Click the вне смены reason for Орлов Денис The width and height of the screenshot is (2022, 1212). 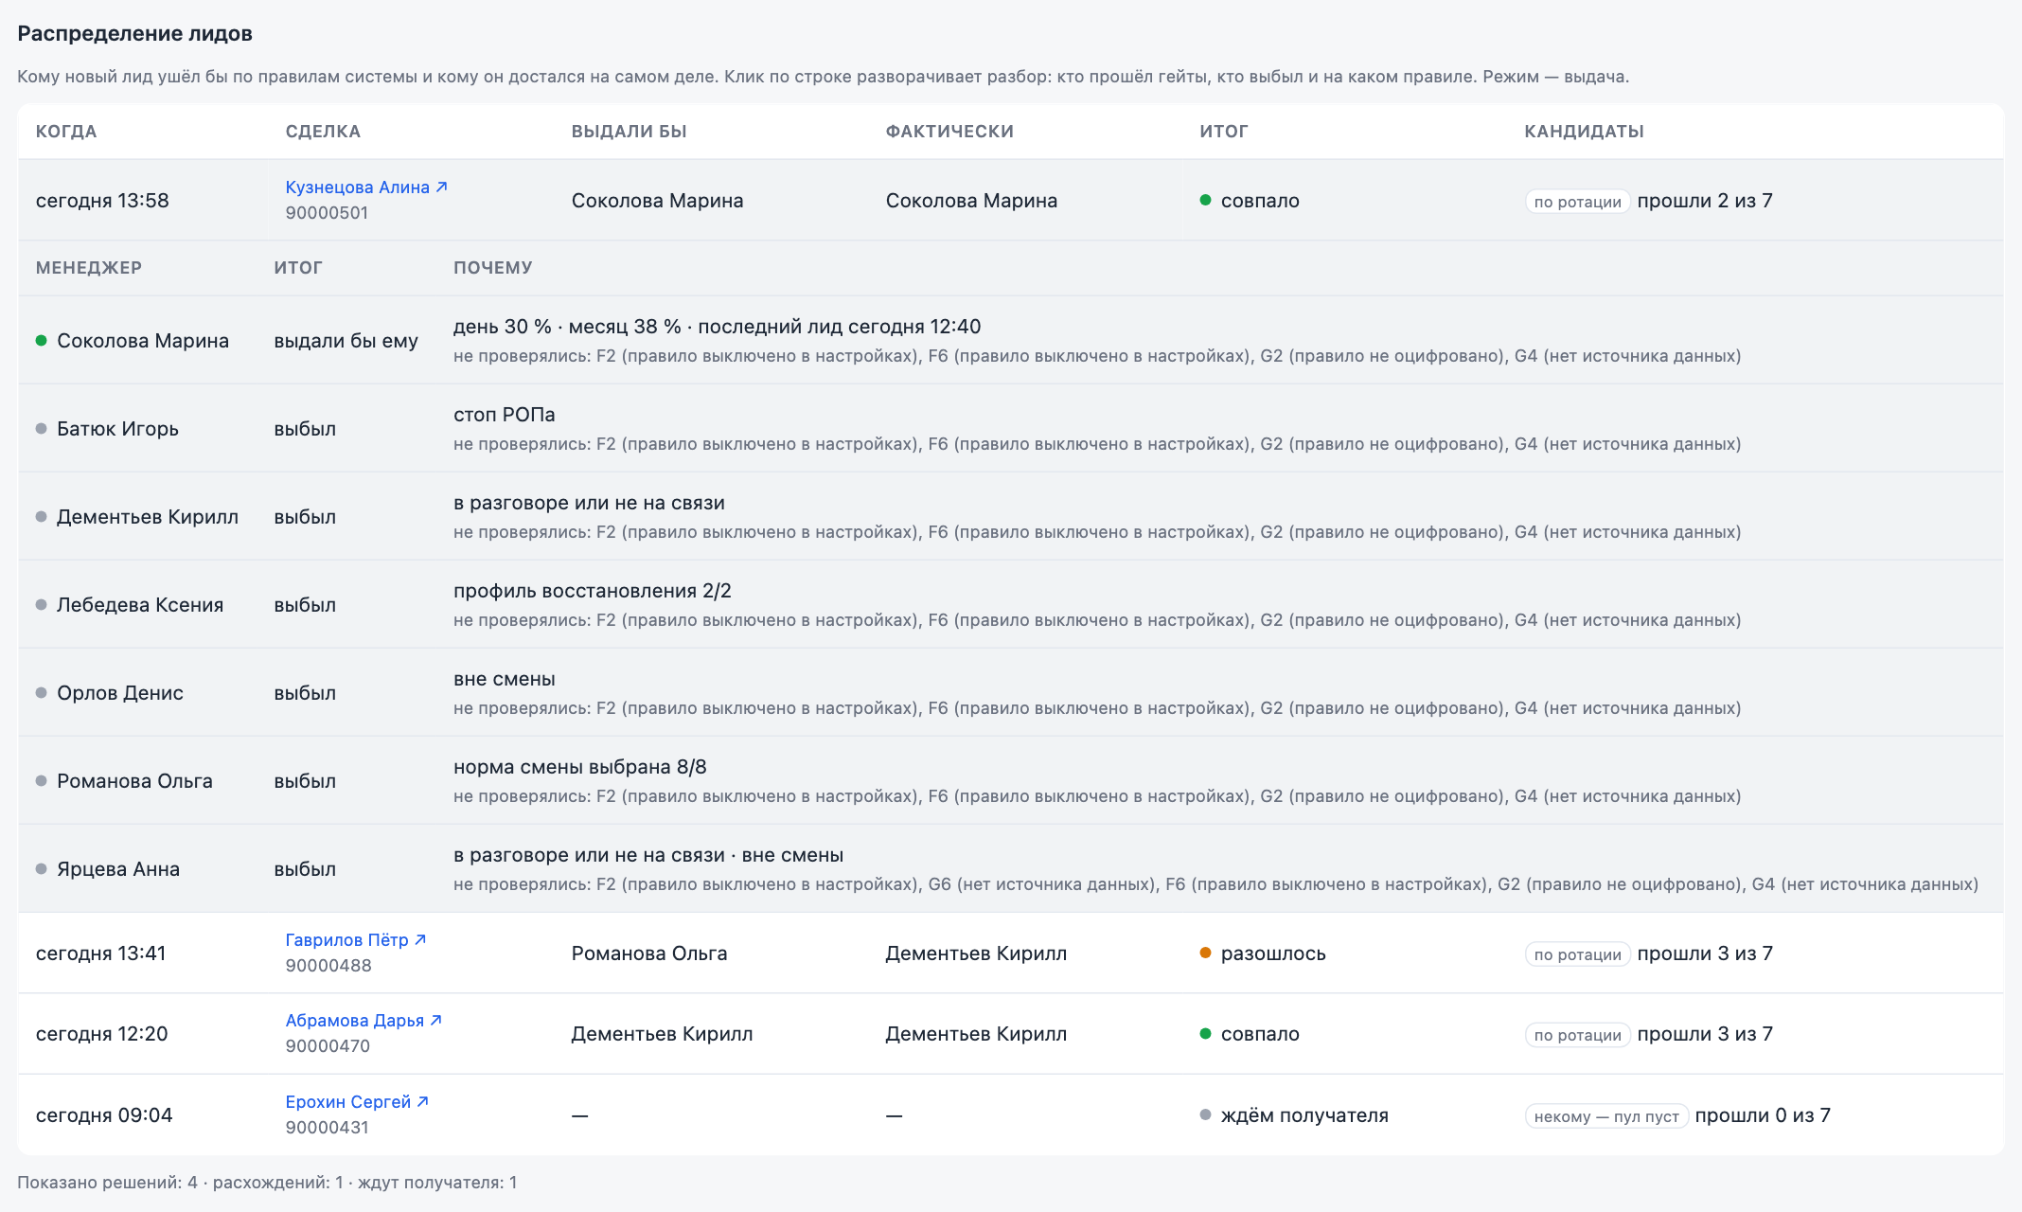point(505,679)
